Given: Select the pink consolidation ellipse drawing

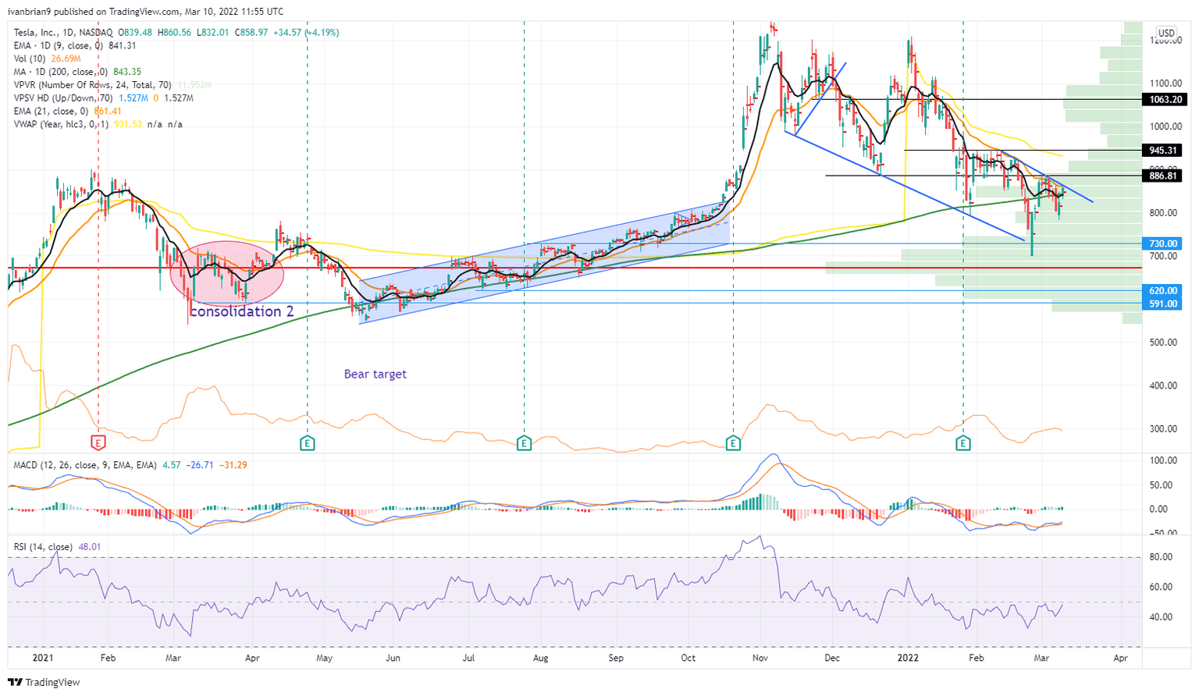Looking at the screenshot, I should tap(227, 273).
